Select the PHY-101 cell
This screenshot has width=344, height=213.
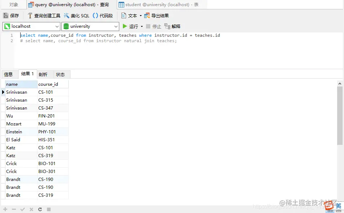53,132
